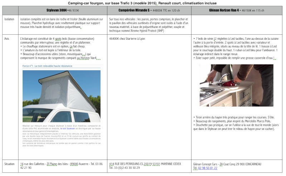Click the text 'L'éclairage est constitué de 4 spots leds'
The image size is (286, 176).
57,40
